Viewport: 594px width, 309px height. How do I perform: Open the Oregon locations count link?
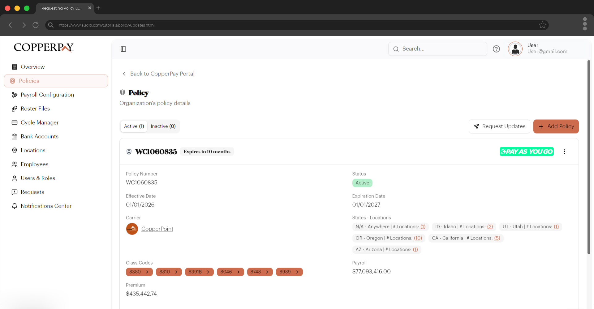coord(418,238)
